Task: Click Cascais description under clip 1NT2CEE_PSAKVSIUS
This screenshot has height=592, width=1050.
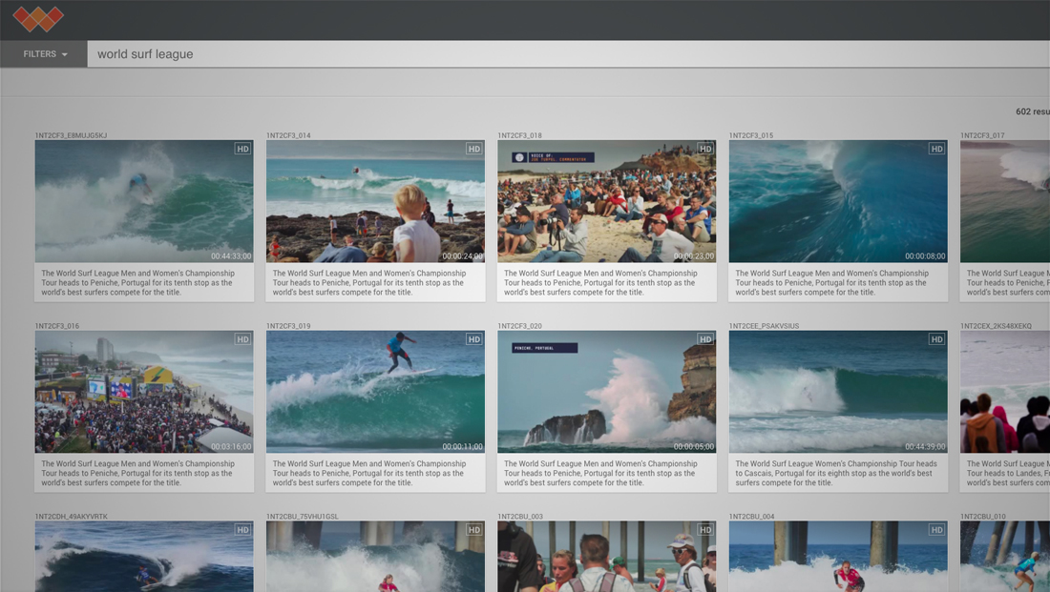Action: [836, 473]
